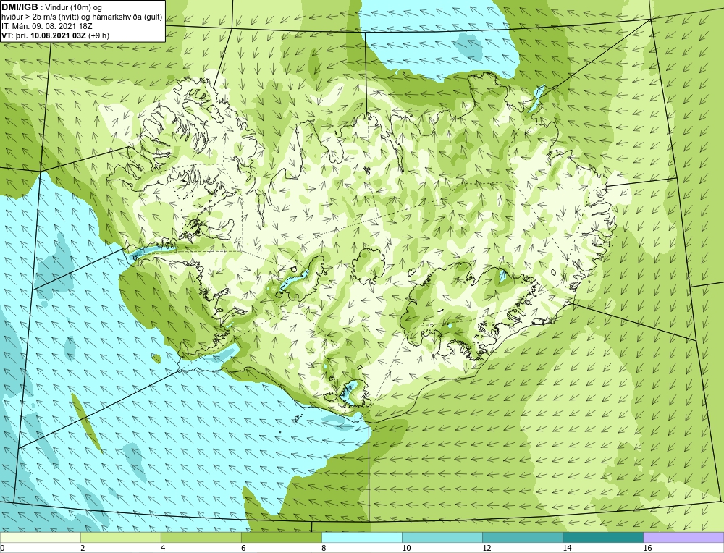Click the 'VT: þri. 10.08.2021 03Z' valid time line
Viewport: 724px width, 553px height.
56,35
